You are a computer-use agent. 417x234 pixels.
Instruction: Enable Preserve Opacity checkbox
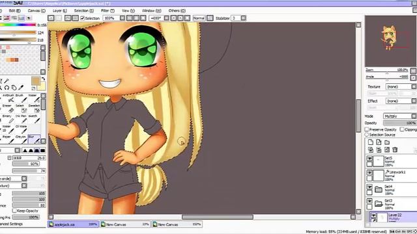point(367,129)
